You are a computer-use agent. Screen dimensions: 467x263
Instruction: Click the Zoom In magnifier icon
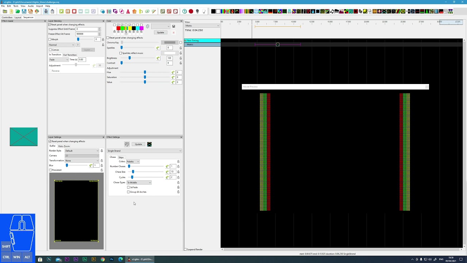(x=163, y=11)
